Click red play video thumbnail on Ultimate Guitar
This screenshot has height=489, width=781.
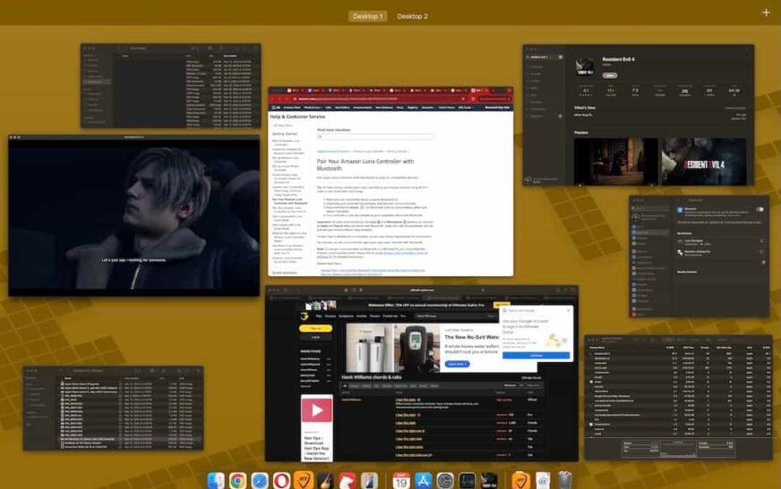[x=317, y=410]
